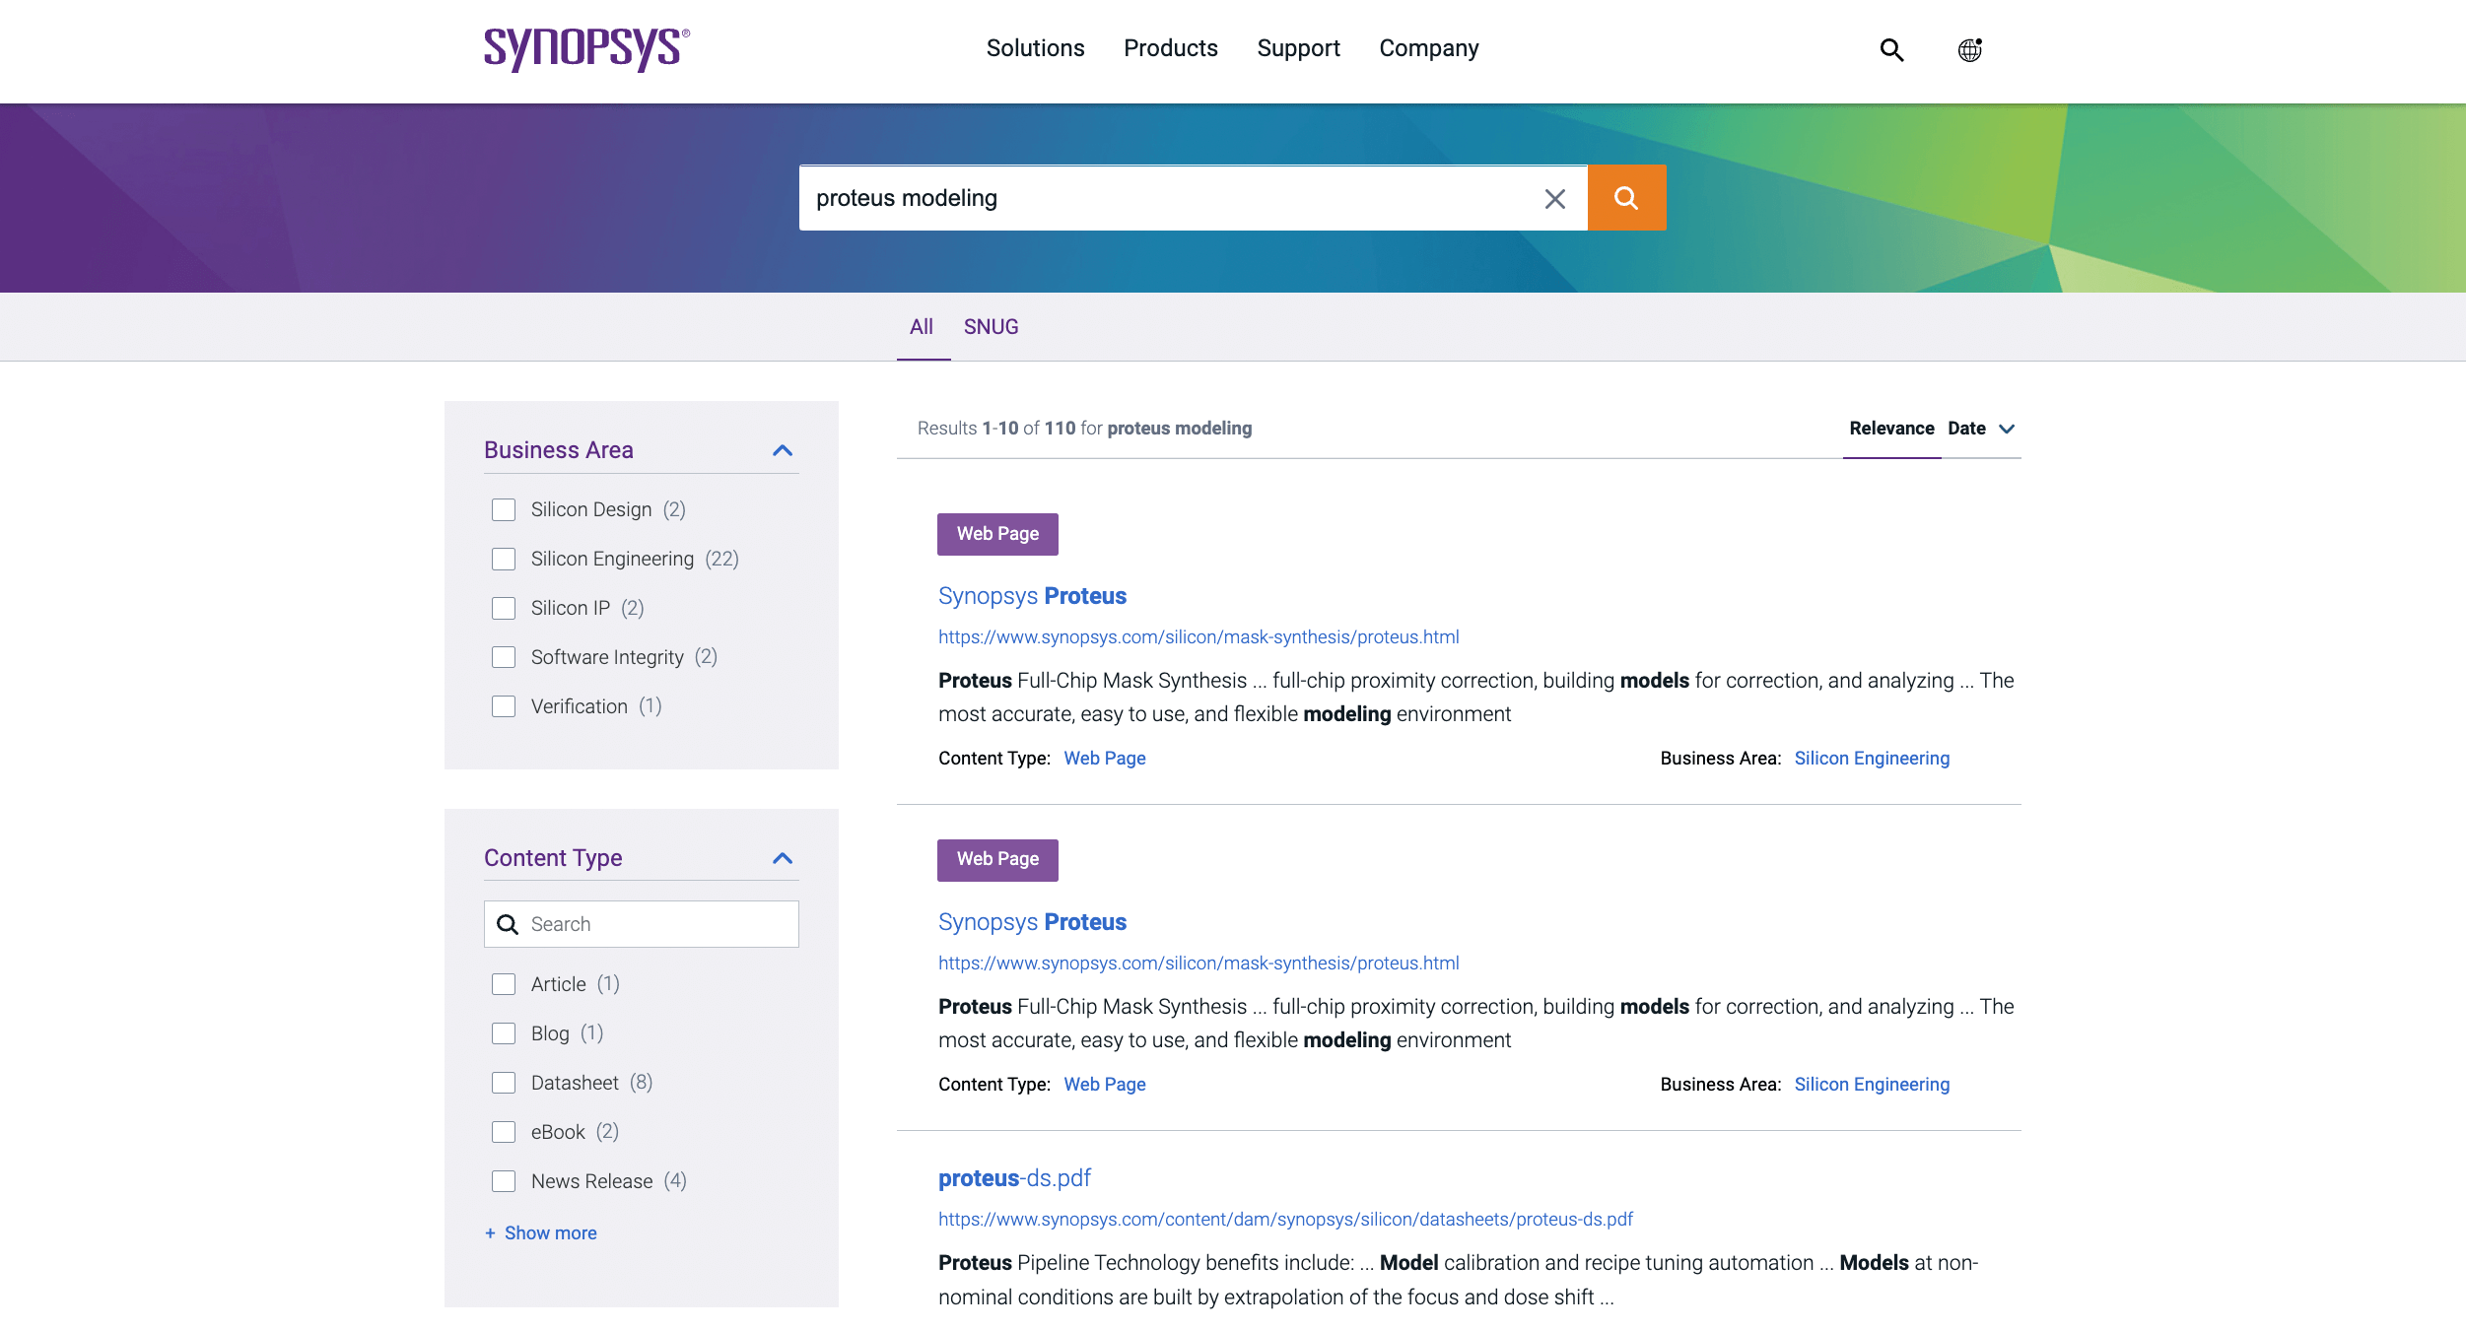Clear the search query with X
This screenshot has height=1330, width=2466.
[1554, 199]
